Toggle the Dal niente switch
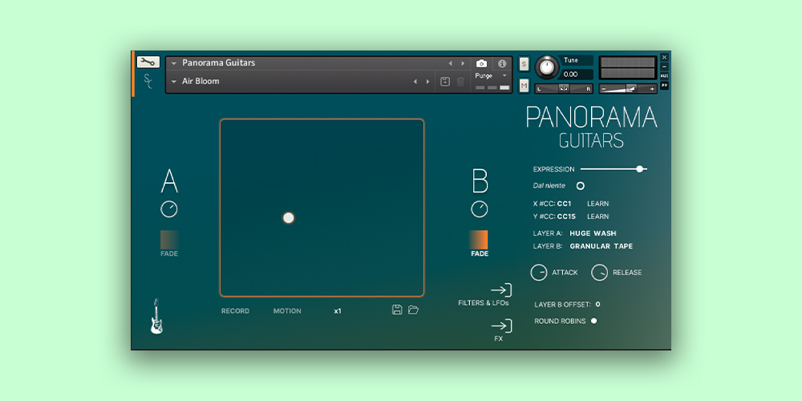The image size is (802, 401). pos(581,185)
